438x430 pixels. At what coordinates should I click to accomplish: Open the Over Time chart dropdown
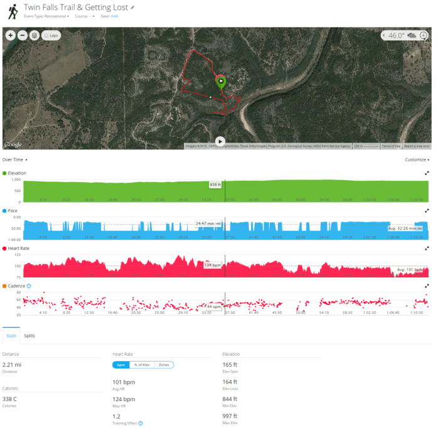pyautogui.click(x=14, y=160)
